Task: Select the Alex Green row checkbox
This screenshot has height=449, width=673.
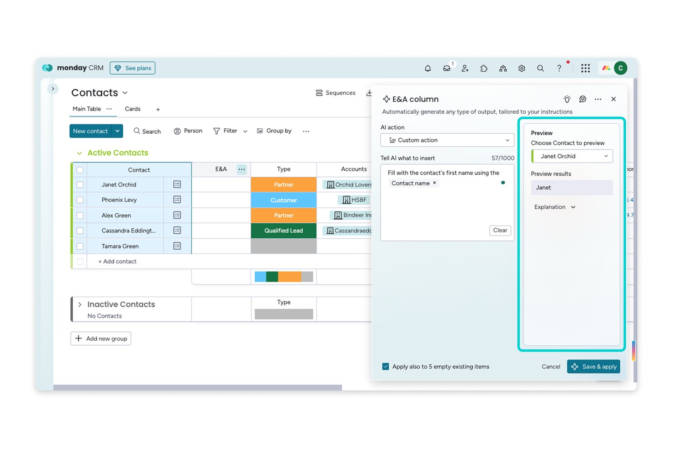Action: [80, 216]
